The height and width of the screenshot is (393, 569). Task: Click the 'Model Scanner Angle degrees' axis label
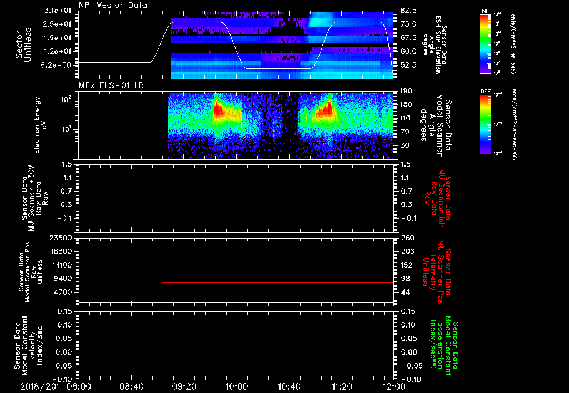coord(436,125)
